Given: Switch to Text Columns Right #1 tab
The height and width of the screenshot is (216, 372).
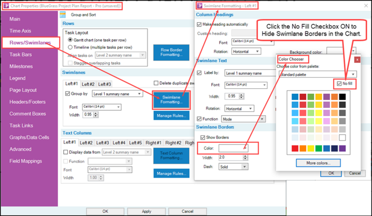Looking at the screenshot, I should (153, 143).
